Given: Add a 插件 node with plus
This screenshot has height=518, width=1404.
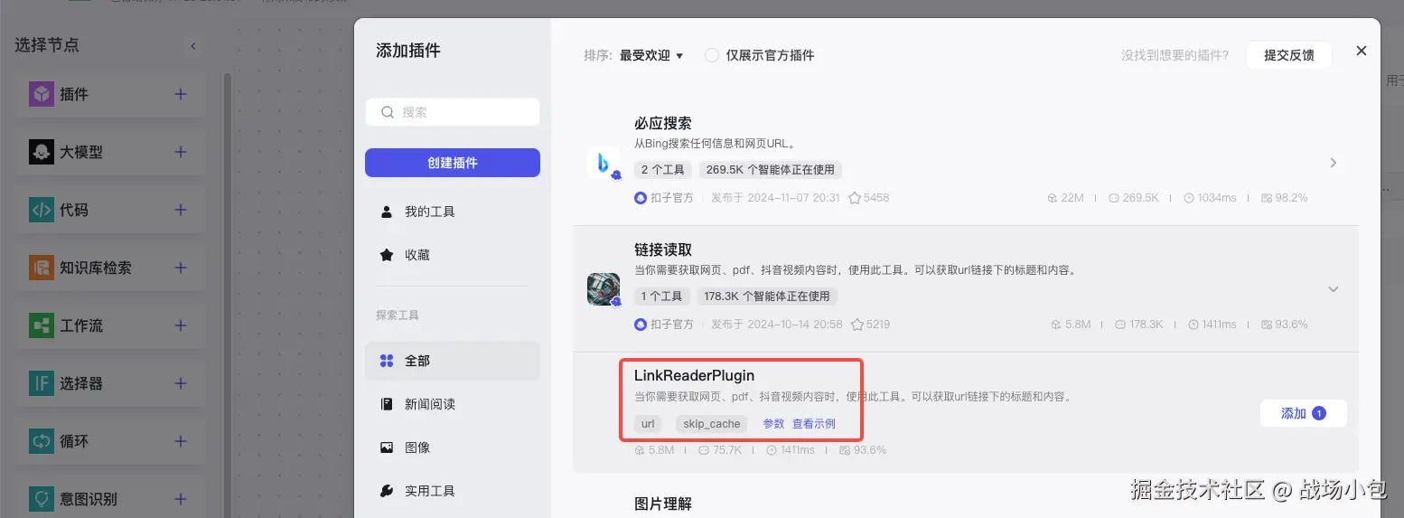Looking at the screenshot, I should pyautogui.click(x=181, y=94).
